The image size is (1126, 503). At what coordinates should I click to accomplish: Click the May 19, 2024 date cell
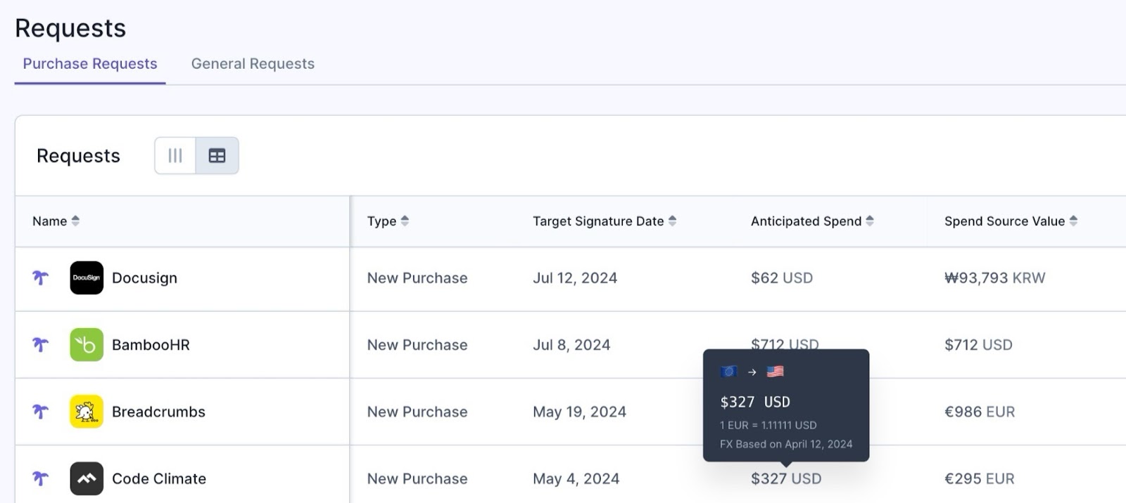click(x=579, y=412)
